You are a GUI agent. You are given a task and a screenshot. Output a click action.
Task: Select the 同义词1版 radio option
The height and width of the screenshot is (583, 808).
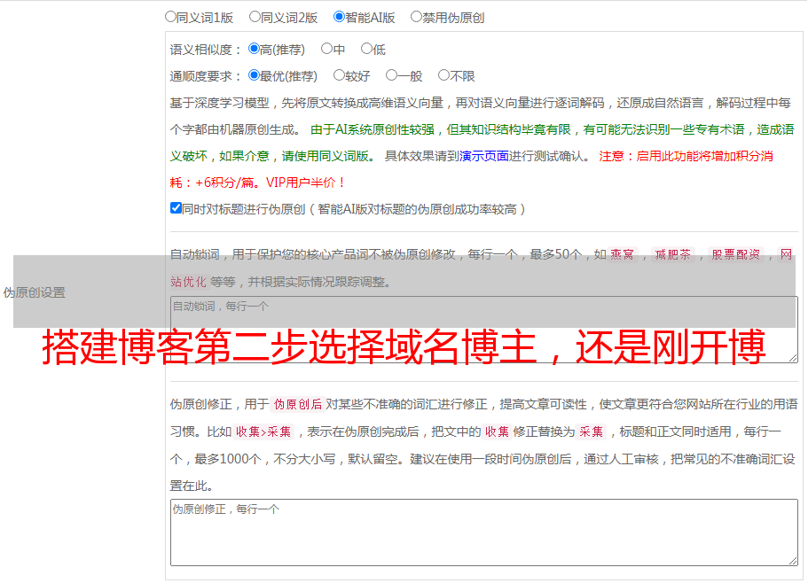pos(170,17)
